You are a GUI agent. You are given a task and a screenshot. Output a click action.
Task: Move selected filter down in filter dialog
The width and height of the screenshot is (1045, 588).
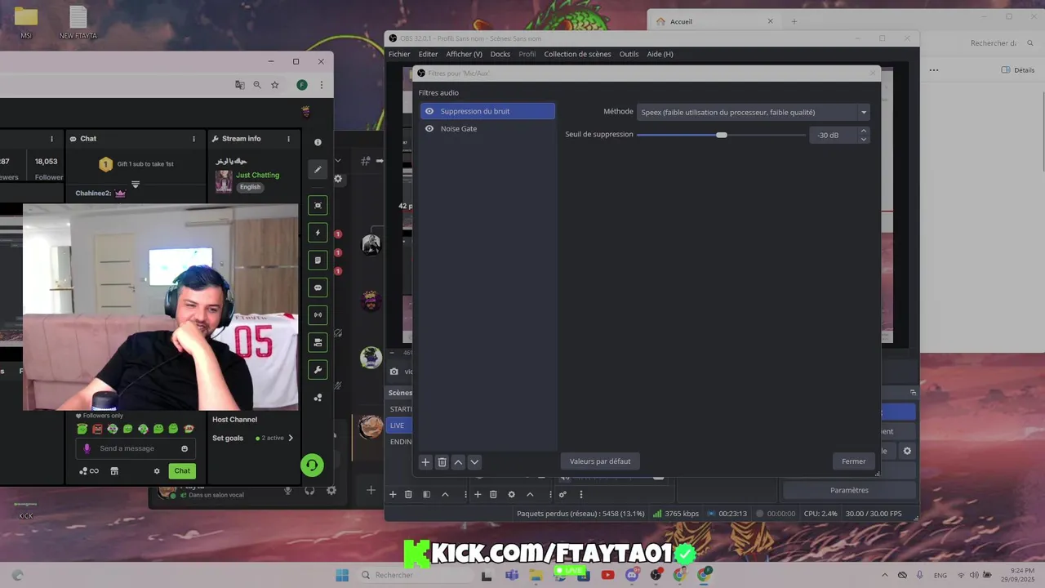click(x=474, y=461)
